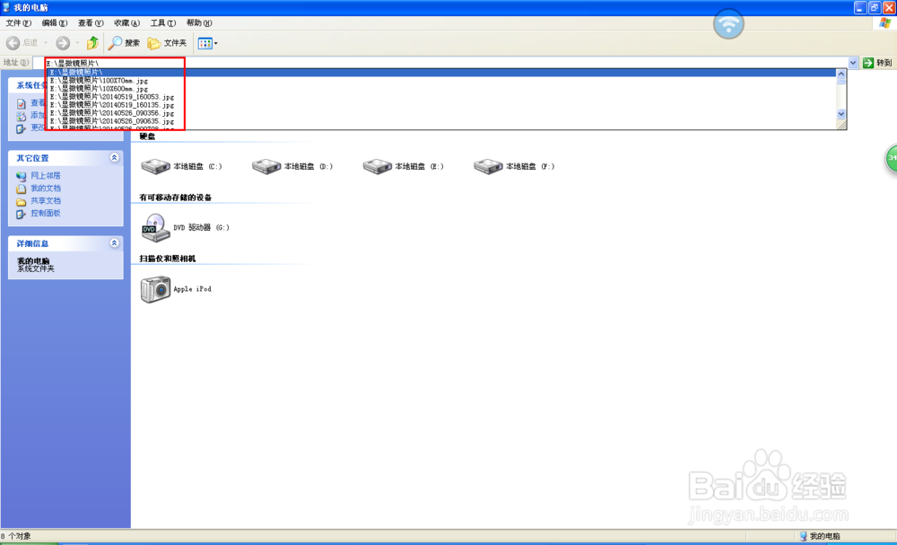Open the Tools (工具) menu

pyautogui.click(x=163, y=23)
